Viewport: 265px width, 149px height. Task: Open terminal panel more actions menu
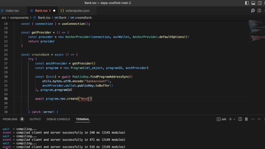click(253, 119)
